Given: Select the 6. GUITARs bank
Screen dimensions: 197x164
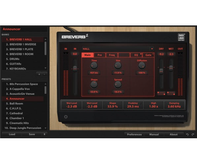Looking at the screenshot, I should (x=23, y=64).
